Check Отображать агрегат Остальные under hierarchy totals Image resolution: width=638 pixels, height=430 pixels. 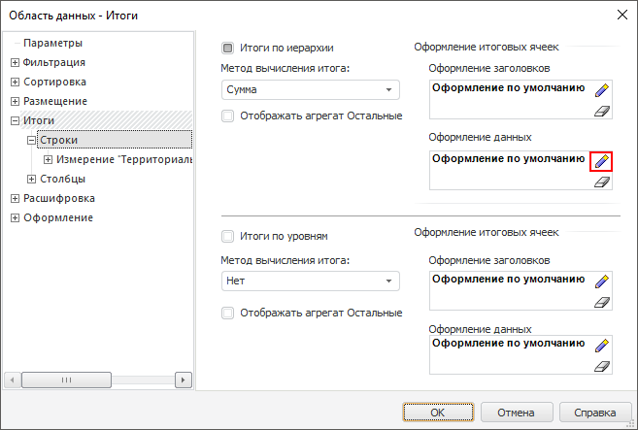228,116
